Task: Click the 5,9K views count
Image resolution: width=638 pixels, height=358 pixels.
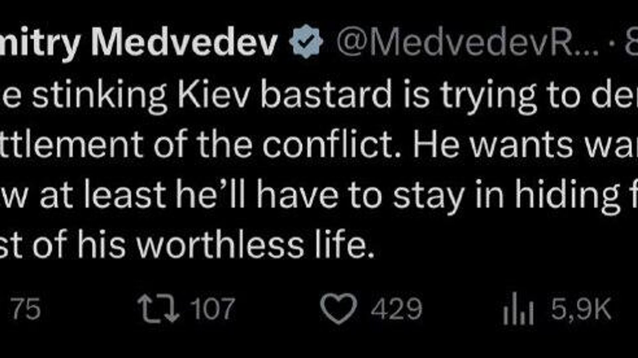Action: [581, 309]
